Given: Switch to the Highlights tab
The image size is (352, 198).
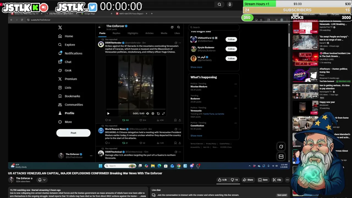Looking at the screenshot, I should (x=133, y=33).
